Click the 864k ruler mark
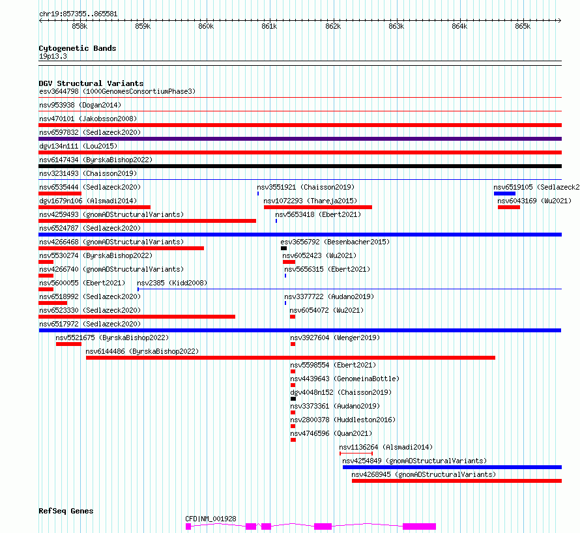580x533 pixels. 459,26
